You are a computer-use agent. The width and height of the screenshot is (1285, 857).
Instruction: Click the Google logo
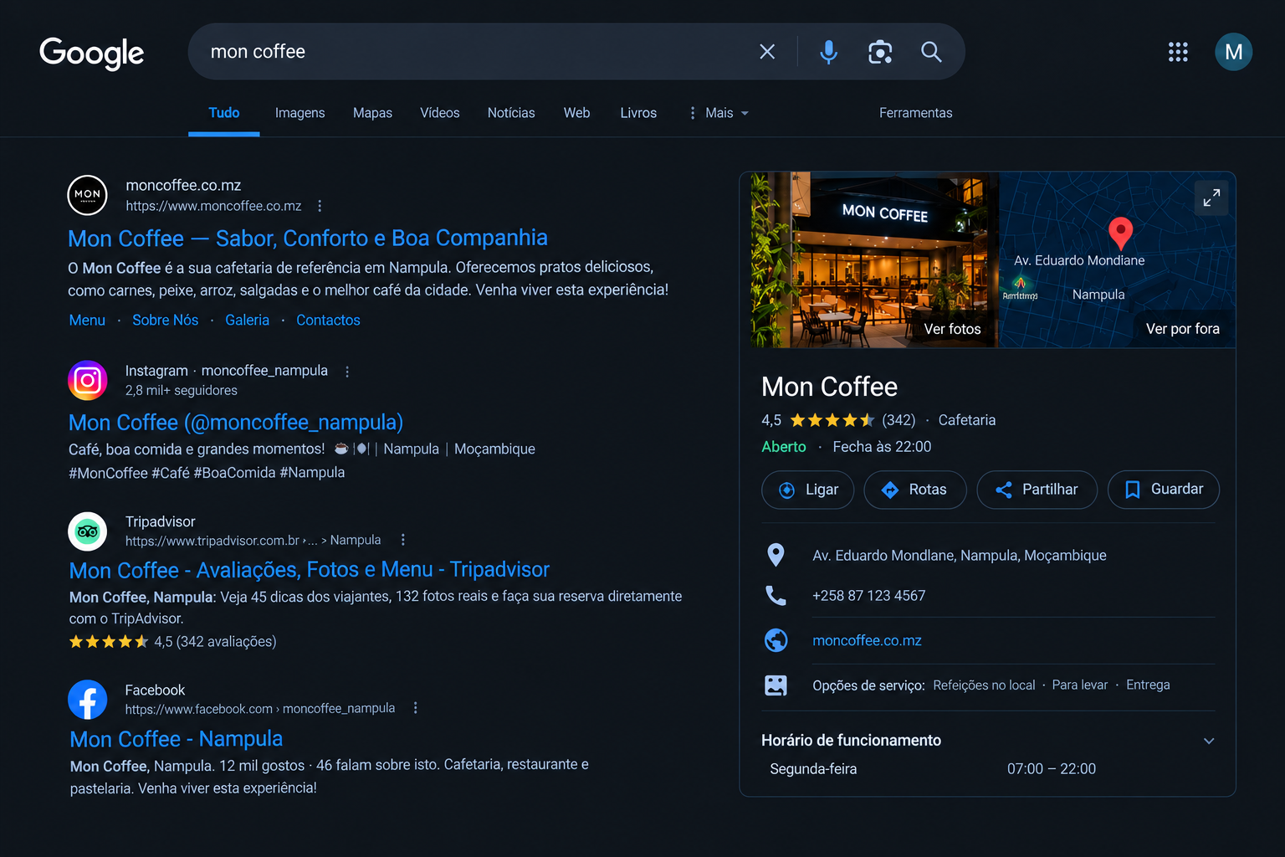click(x=91, y=54)
